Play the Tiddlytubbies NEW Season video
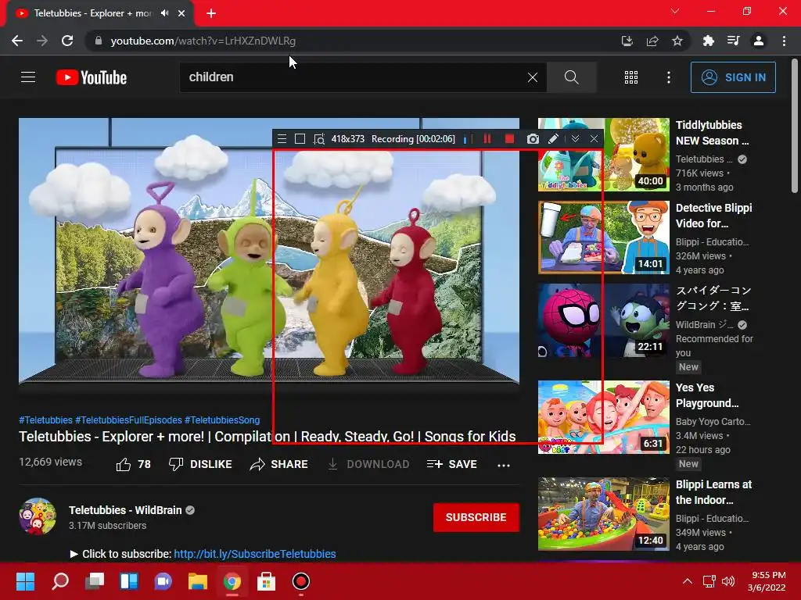This screenshot has width=801, height=600. click(604, 155)
